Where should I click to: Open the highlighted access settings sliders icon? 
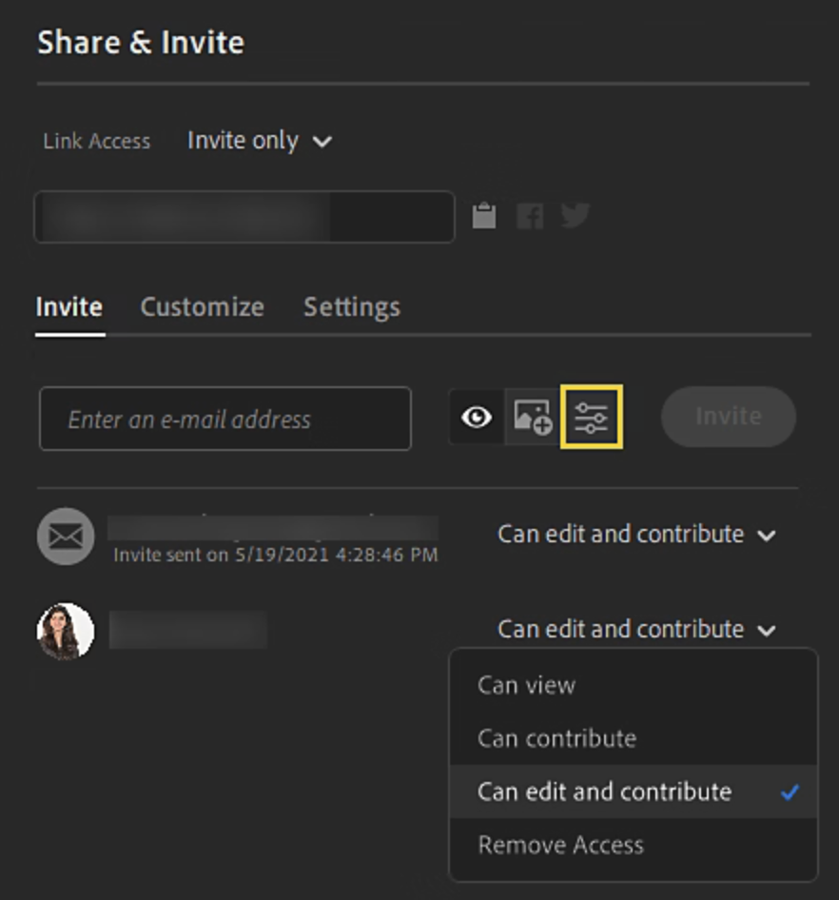click(591, 417)
